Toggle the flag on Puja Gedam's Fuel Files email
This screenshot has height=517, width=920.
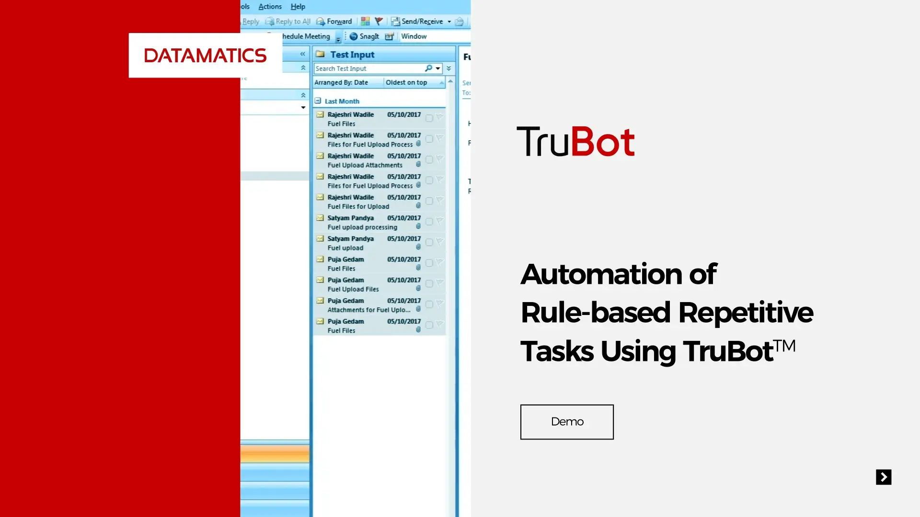tap(439, 263)
